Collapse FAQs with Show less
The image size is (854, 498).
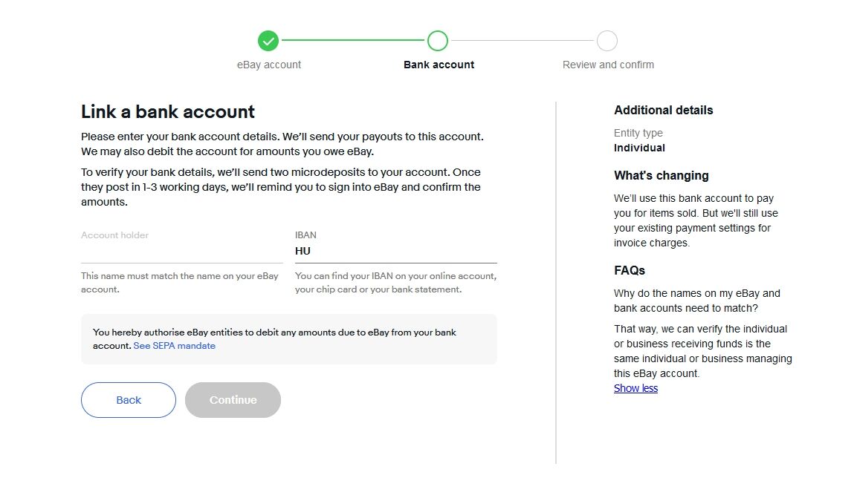tap(635, 388)
